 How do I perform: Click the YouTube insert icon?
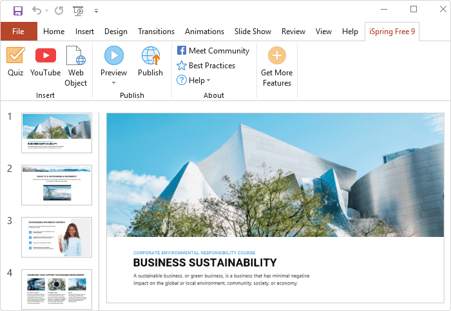click(46, 55)
